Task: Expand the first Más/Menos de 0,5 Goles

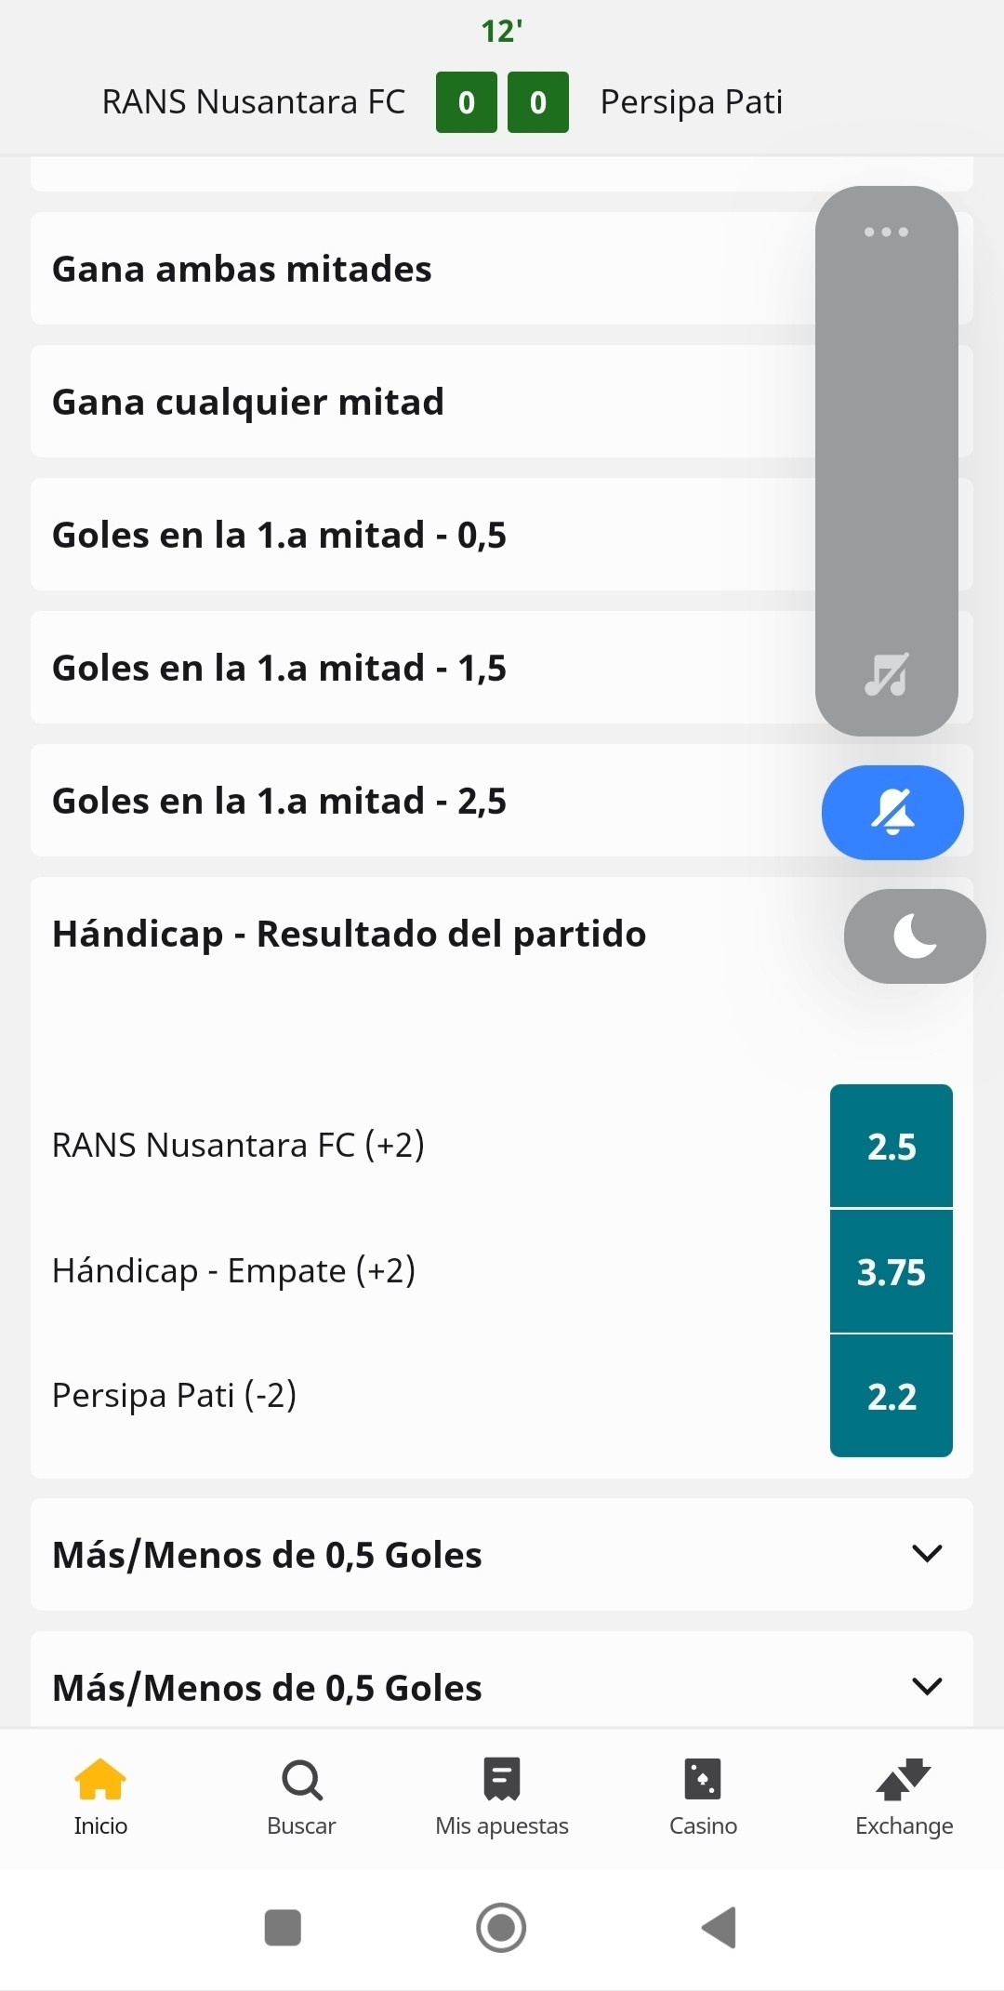Action: (x=502, y=1554)
